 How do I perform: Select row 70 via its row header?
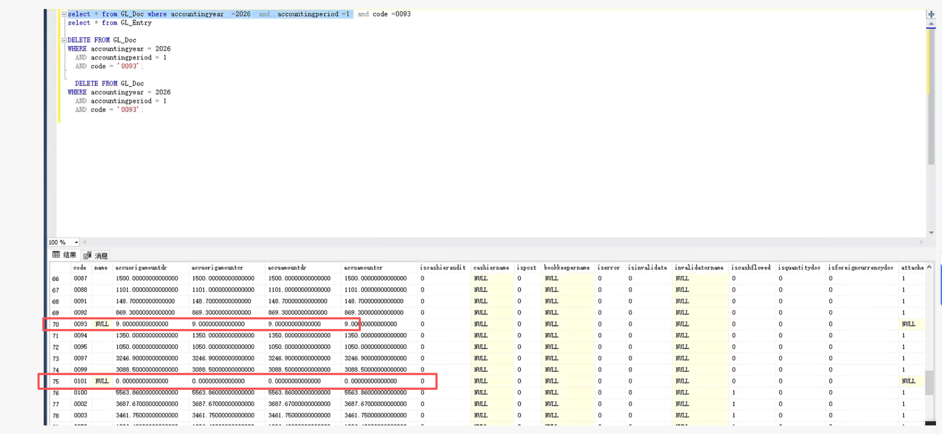(56, 324)
